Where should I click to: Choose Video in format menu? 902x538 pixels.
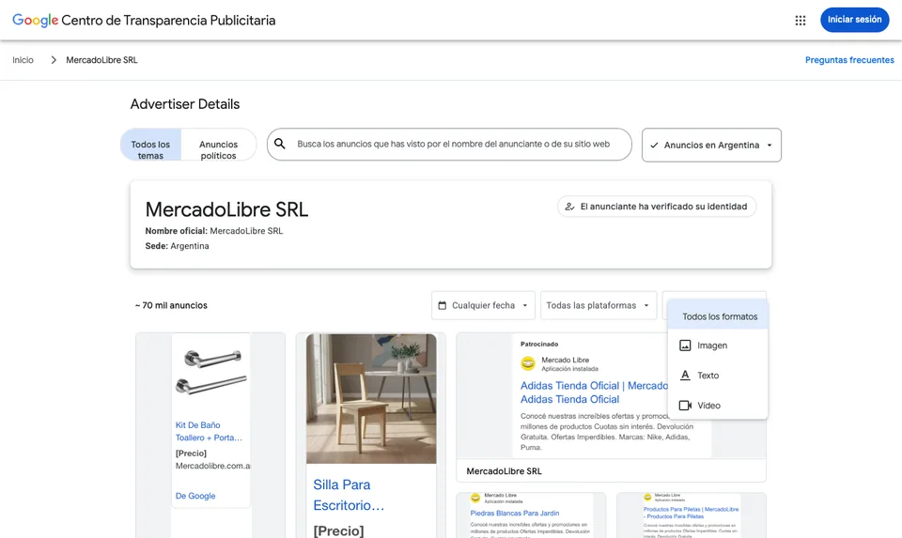(x=718, y=406)
